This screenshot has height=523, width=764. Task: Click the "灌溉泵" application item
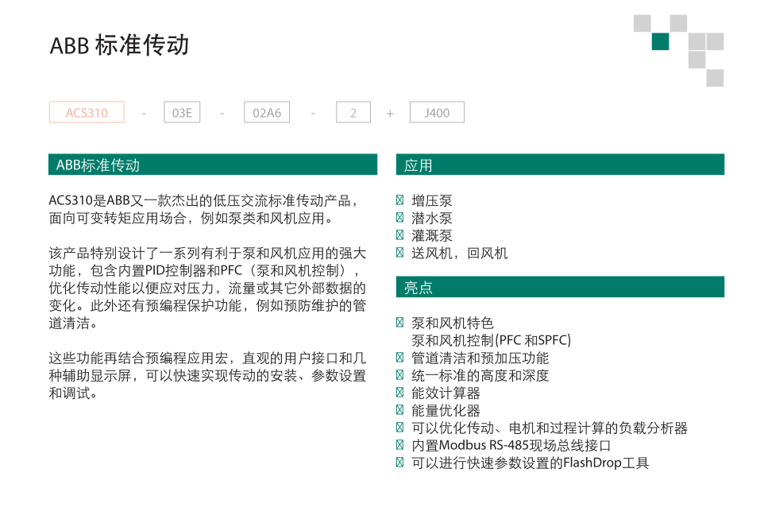tap(432, 235)
